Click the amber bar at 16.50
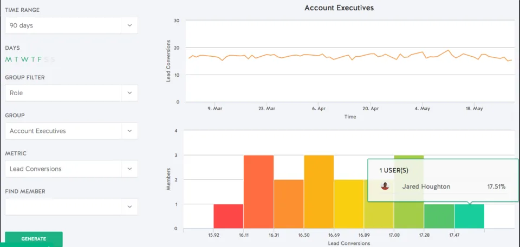The height and width of the screenshot is (247, 520). [x=318, y=192]
